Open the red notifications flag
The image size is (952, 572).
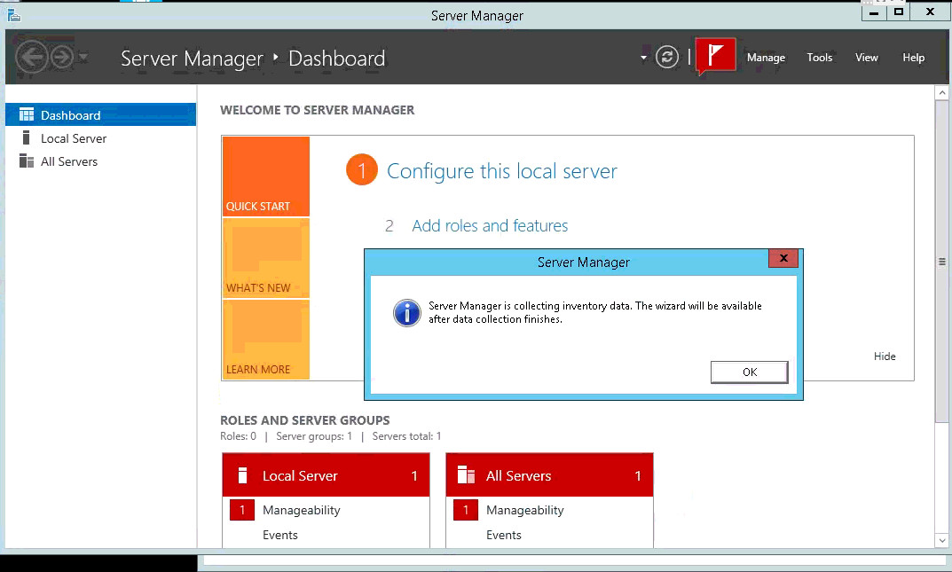click(716, 57)
